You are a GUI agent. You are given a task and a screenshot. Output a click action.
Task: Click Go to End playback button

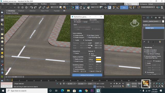coord(123,84)
